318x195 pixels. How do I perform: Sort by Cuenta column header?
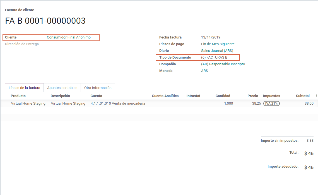click(96, 96)
